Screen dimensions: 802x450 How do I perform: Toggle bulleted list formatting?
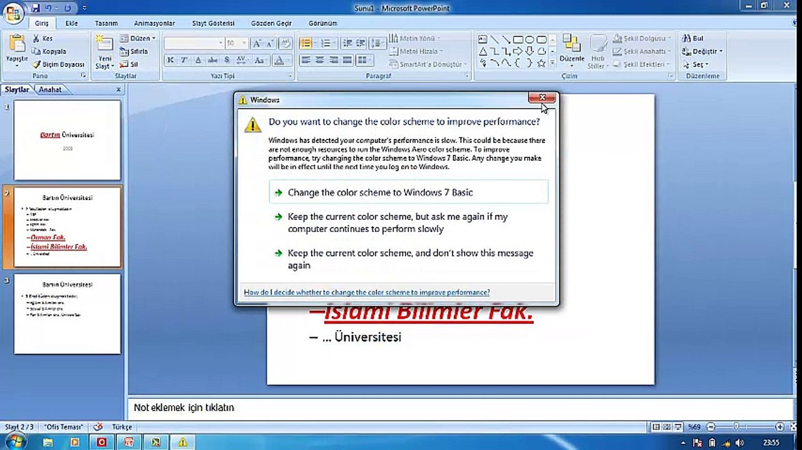306,43
